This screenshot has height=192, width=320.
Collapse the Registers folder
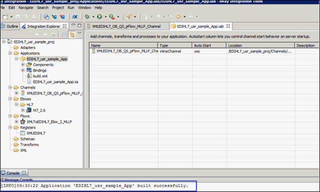click(x=10, y=127)
